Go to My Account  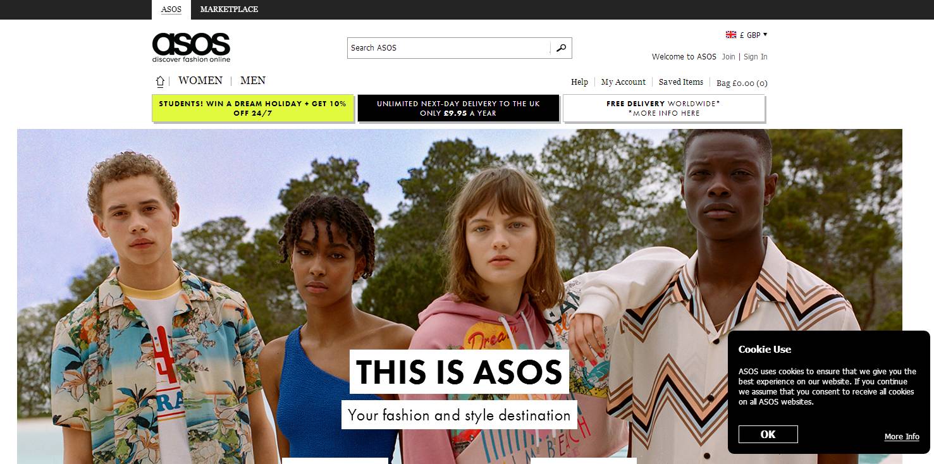tap(623, 82)
